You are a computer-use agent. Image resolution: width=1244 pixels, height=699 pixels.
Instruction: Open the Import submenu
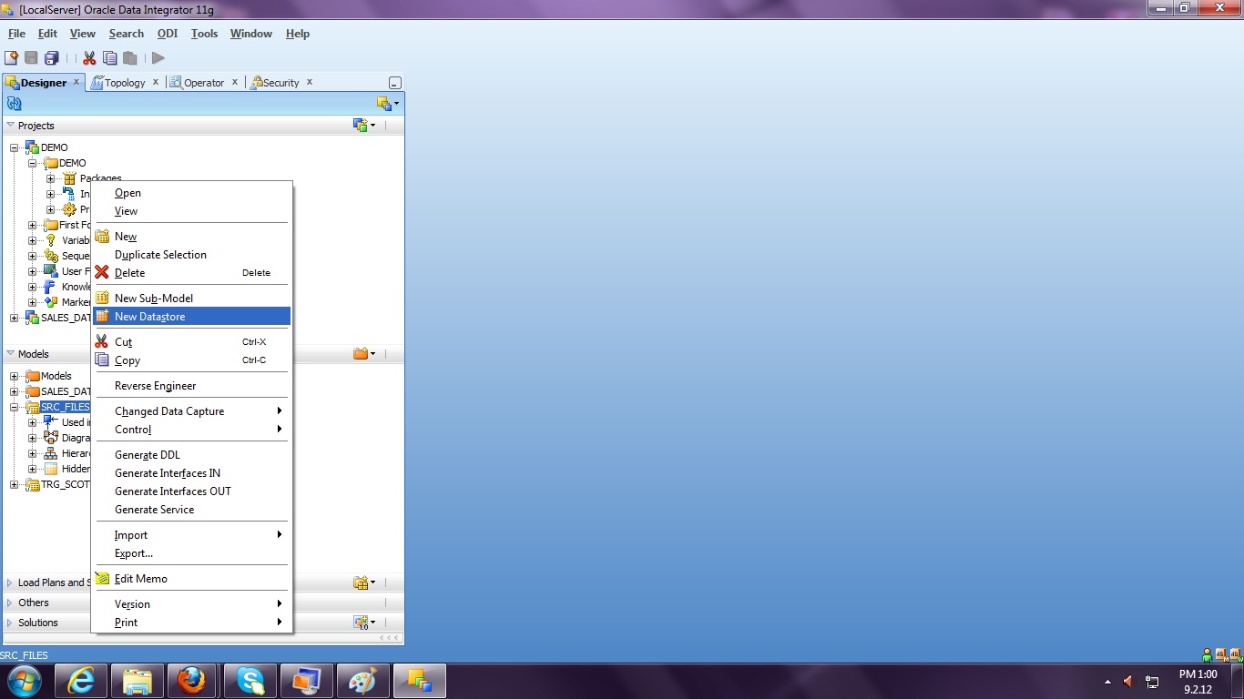pos(191,535)
